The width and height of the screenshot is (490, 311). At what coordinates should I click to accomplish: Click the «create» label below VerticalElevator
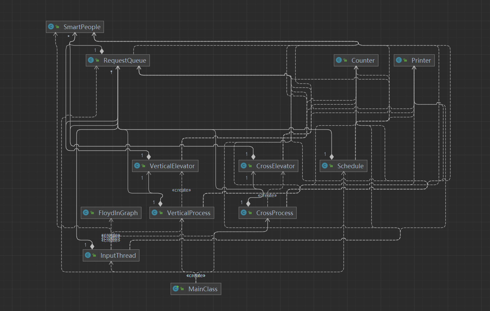(x=181, y=190)
